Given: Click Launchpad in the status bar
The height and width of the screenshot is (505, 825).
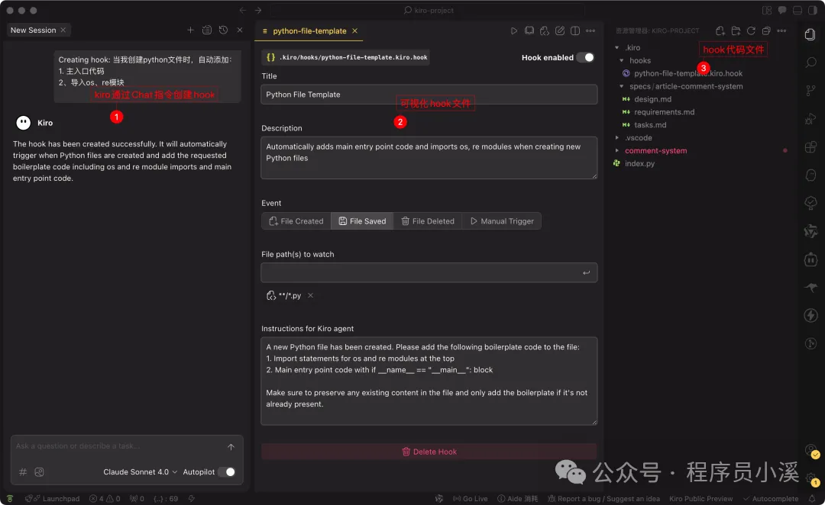Looking at the screenshot, I should [x=52, y=499].
